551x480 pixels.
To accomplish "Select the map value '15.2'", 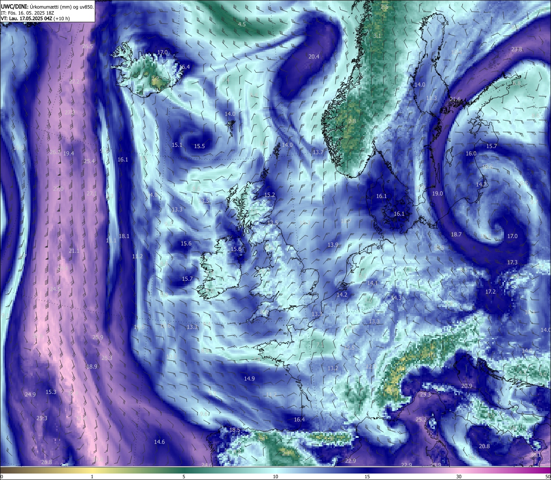I will click(x=269, y=195).
